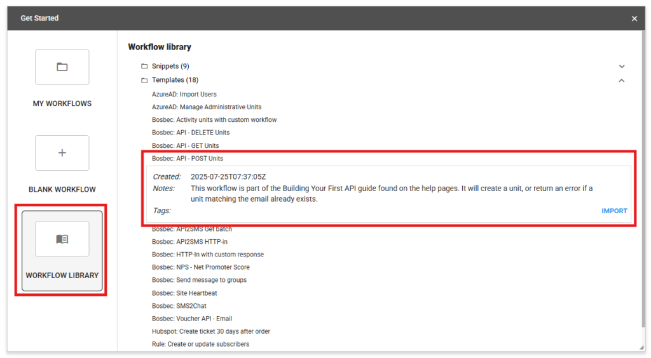Image resolution: width=651 pixels, height=358 pixels.
Task: Click the Snippets folder icon
Action: (x=144, y=66)
